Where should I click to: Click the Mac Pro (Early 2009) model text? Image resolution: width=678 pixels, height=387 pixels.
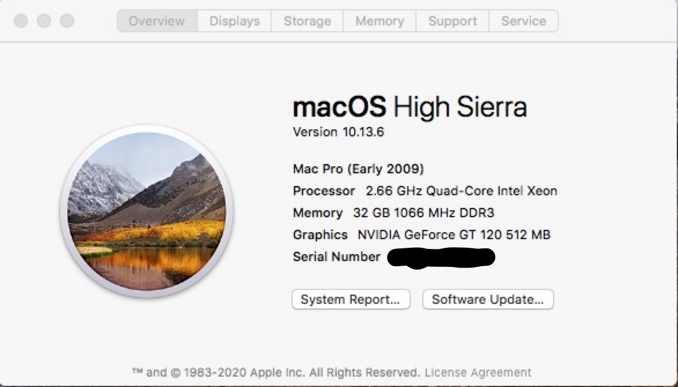point(359,169)
